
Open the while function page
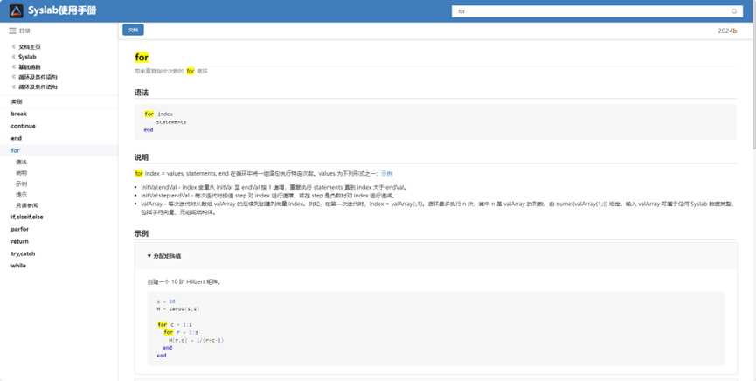pos(18,266)
